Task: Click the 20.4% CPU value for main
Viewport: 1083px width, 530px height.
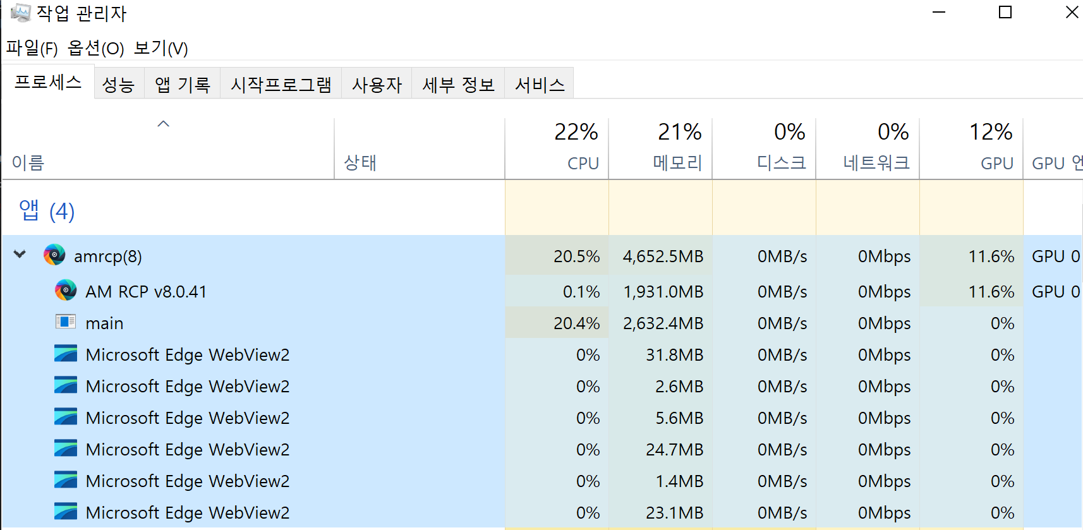Action: (576, 323)
